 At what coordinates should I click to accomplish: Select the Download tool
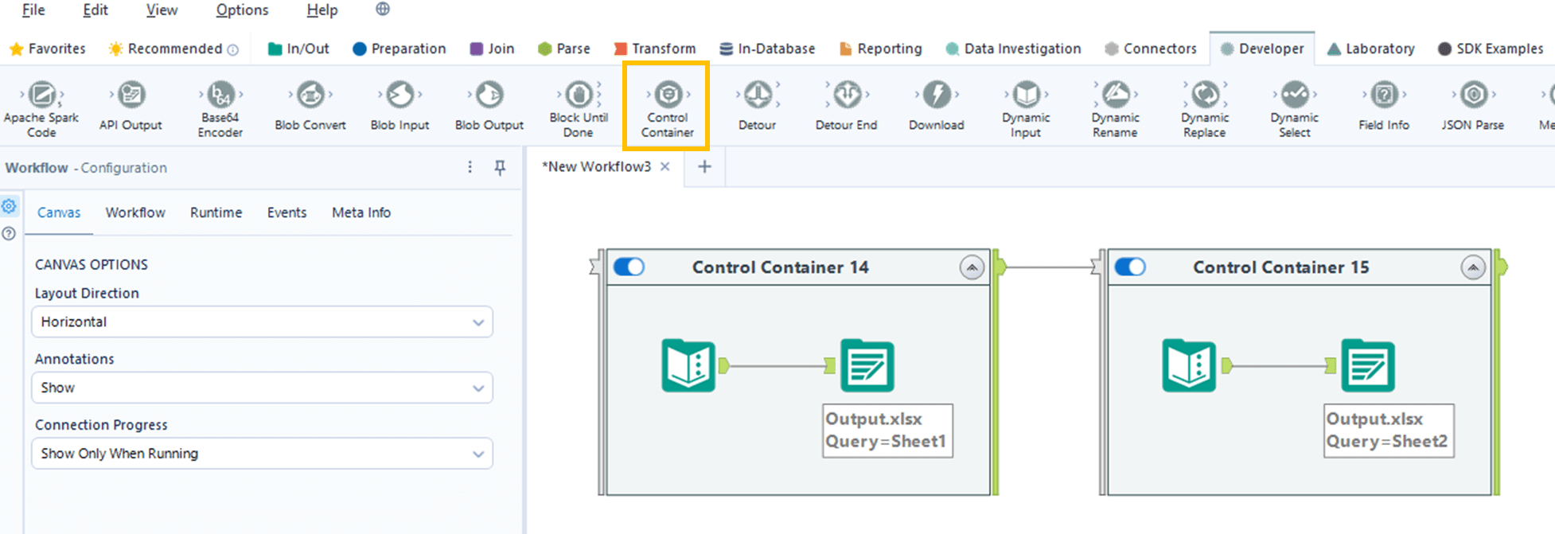(937, 106)
